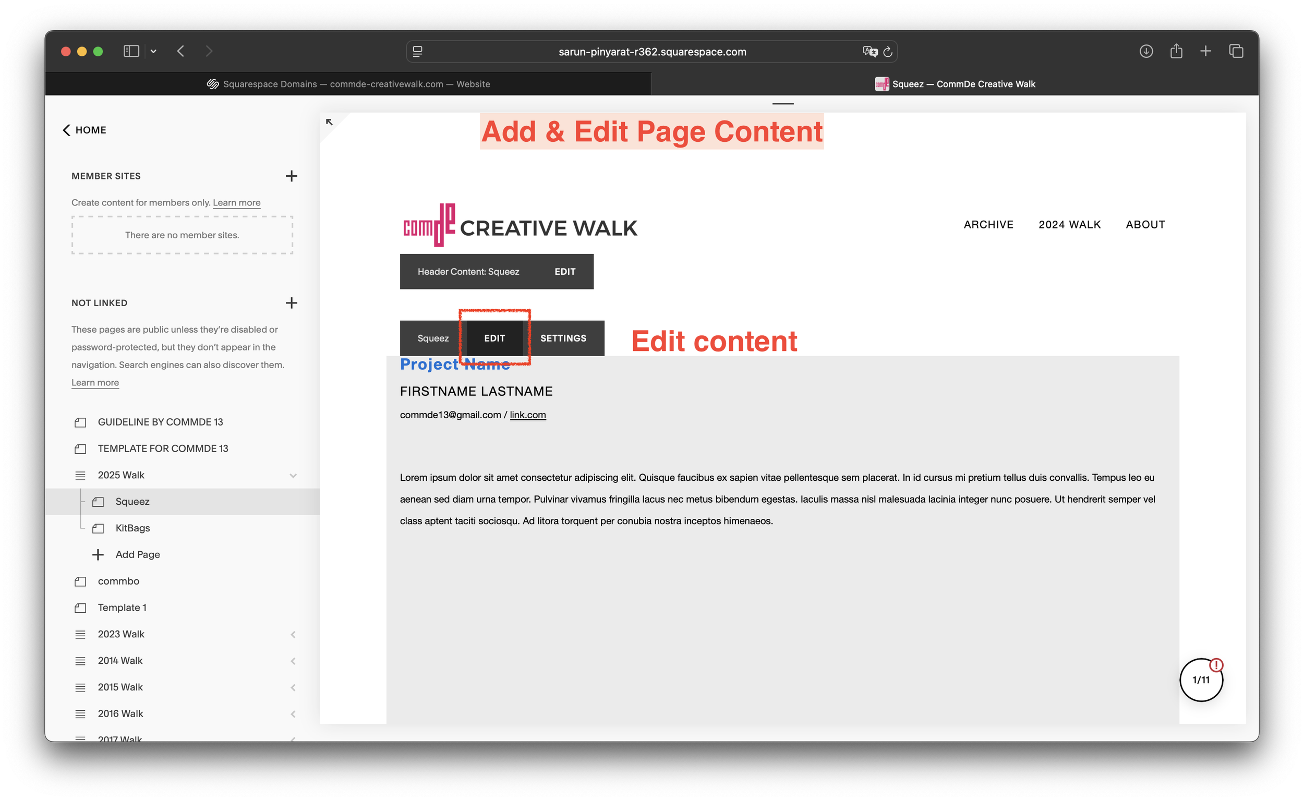Click the reload page icon

tap(888, 52)
